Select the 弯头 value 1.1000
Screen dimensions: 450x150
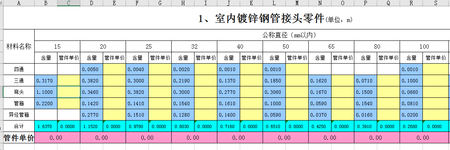tap(46, 92)
